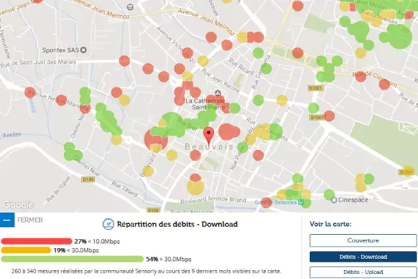Click the red location pin in Beauvais
The height and width of the screenshot is (279, 418).
[x=208, y=134]
